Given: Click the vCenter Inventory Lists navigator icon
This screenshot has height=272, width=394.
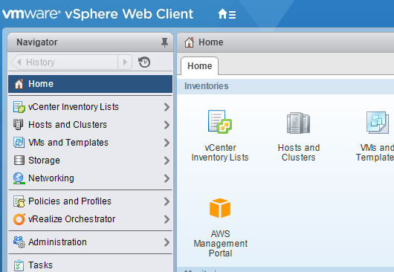Looking at the screenshot, I should [x=19, y=107].
